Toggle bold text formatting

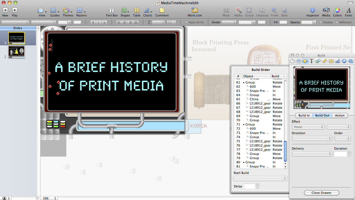click(x=93, y=22)
